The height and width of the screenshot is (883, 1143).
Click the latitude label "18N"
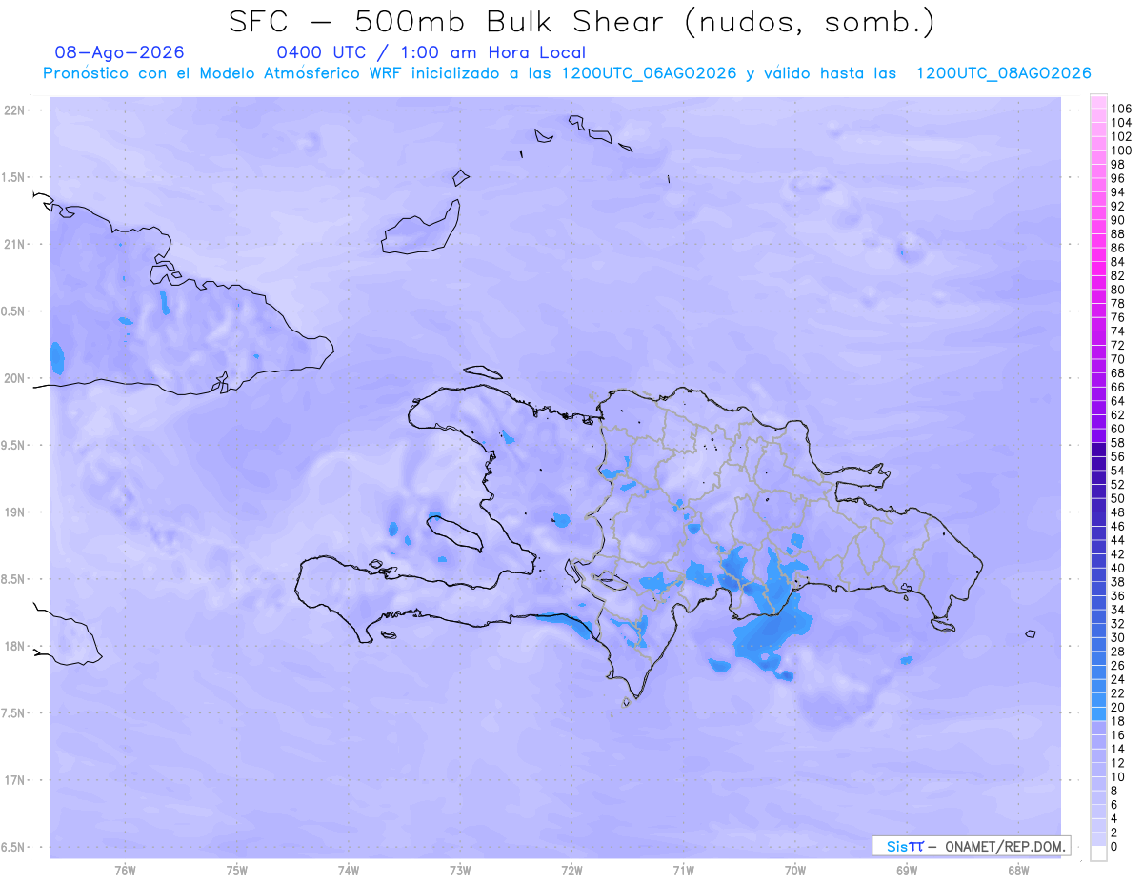click(x=15, y=646)
